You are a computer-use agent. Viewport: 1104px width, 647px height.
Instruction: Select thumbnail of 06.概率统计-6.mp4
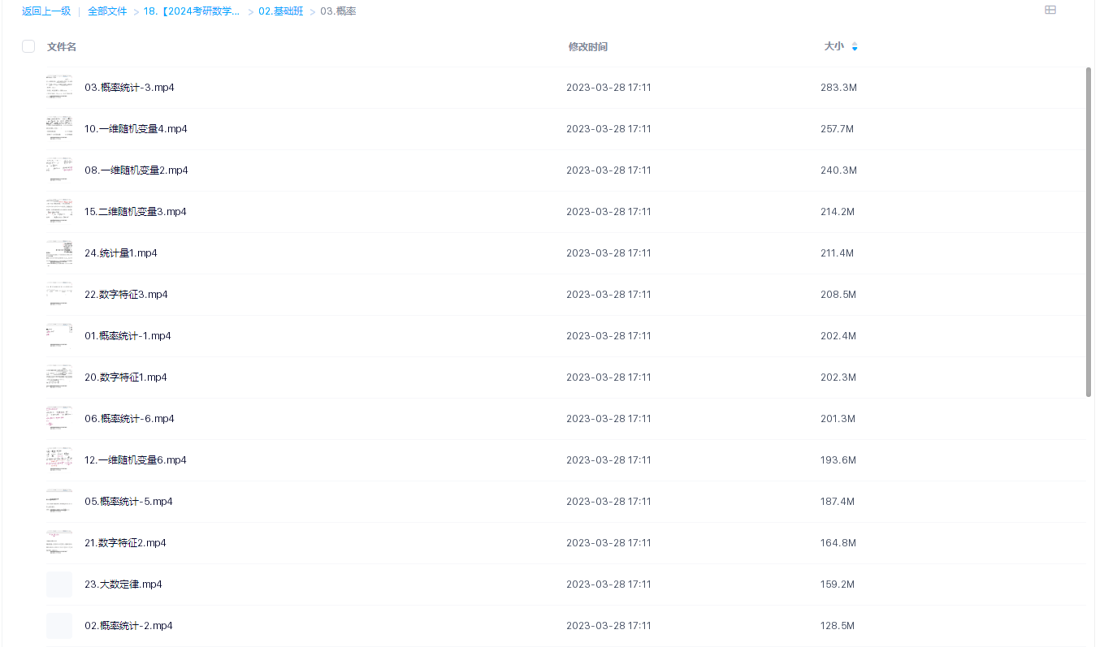(59, 419)
